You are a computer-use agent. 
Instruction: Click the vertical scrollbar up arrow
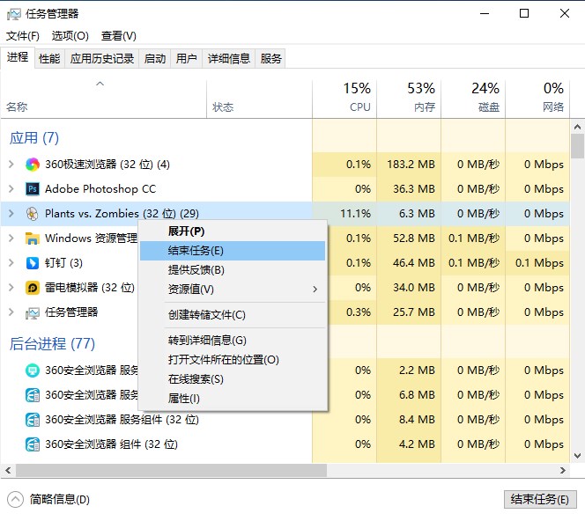[578, 127]
